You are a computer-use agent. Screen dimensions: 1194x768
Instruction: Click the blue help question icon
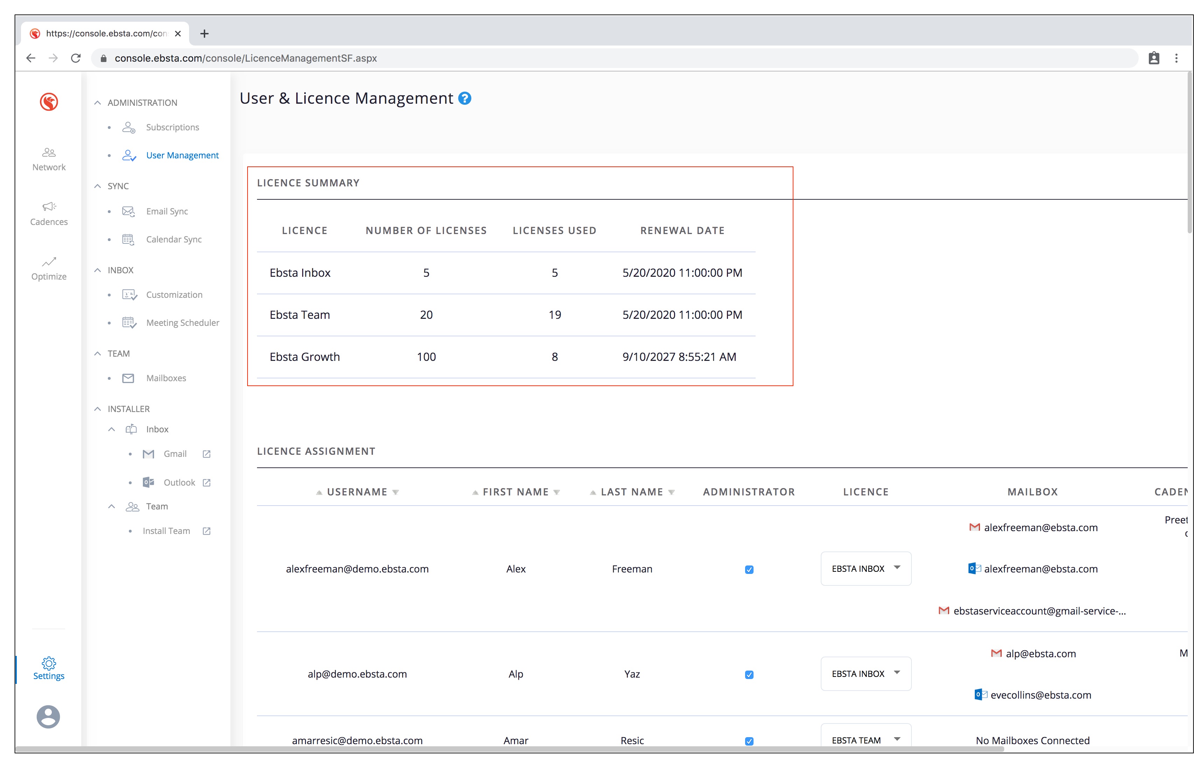pos(464,98)
